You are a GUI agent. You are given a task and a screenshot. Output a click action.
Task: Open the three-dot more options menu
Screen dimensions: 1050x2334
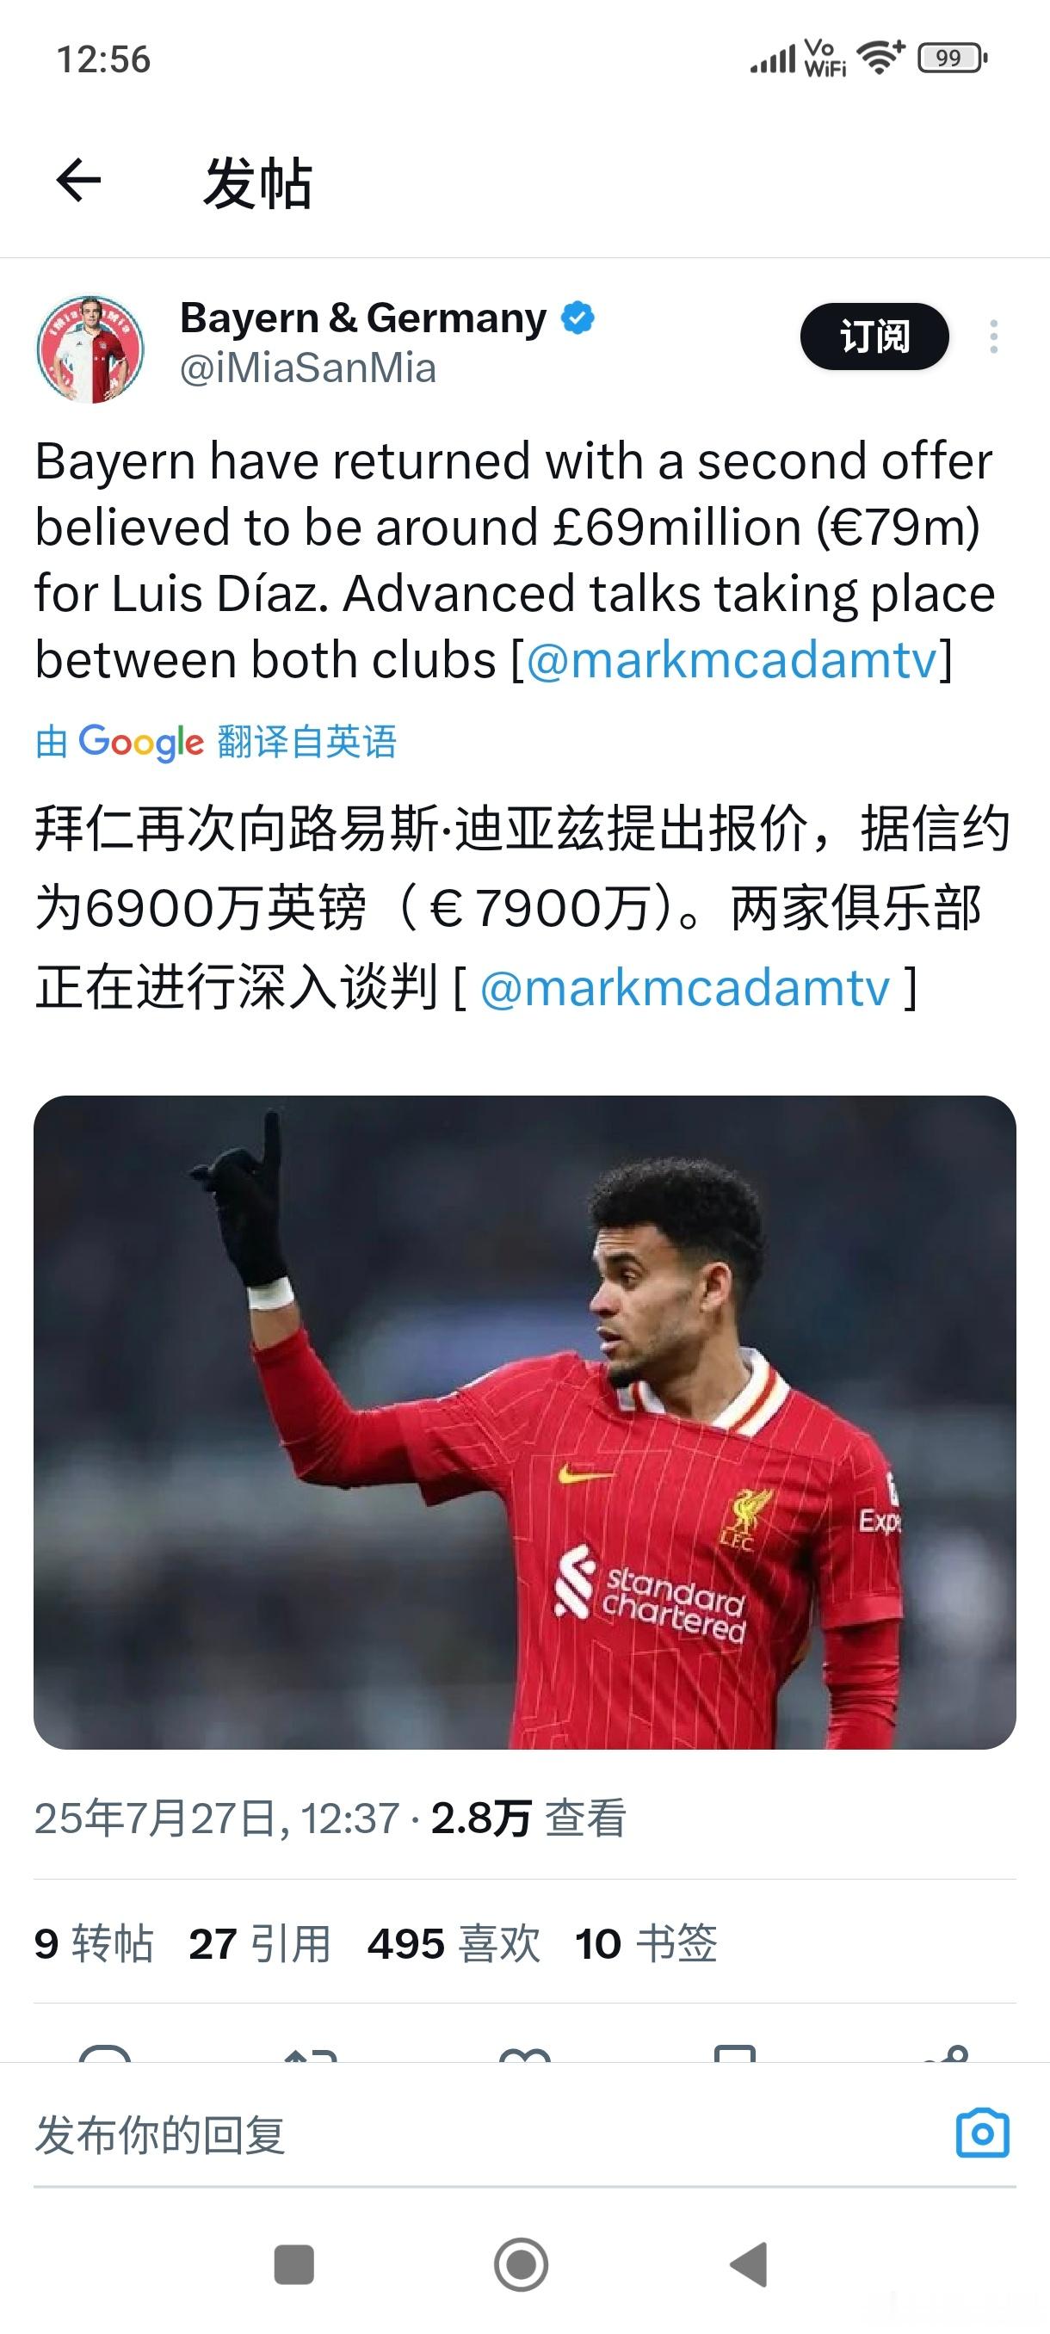(x=994, y=337)
